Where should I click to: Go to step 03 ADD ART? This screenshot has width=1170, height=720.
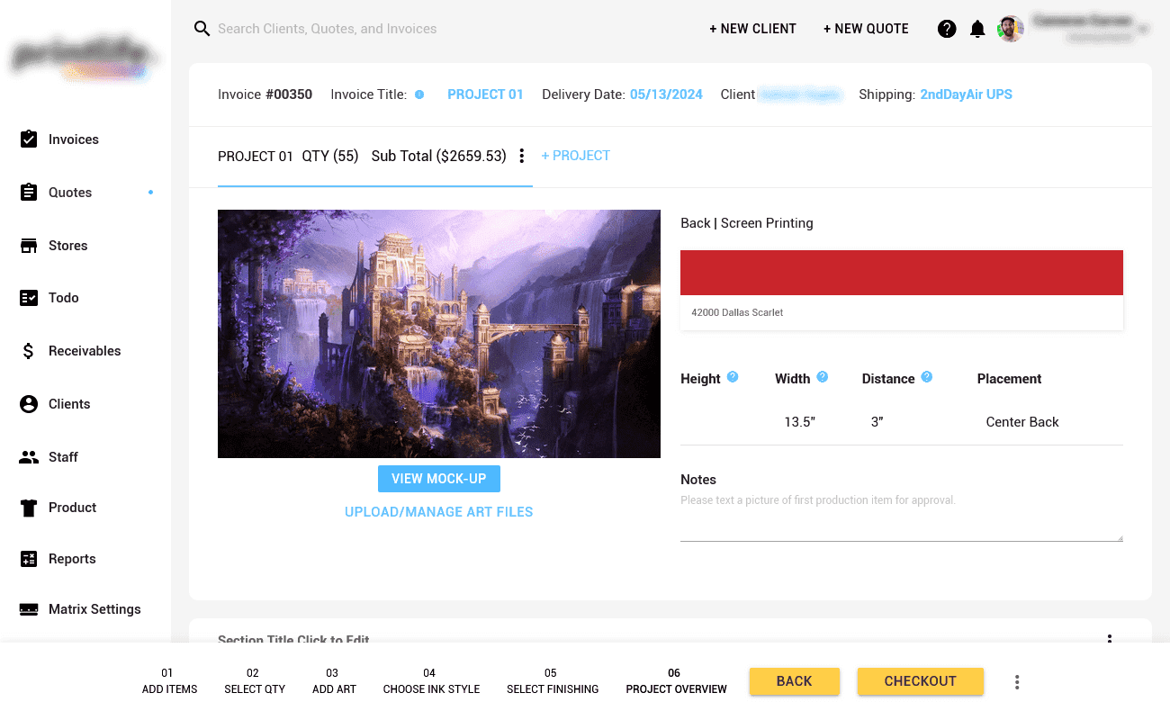point(334,681)
